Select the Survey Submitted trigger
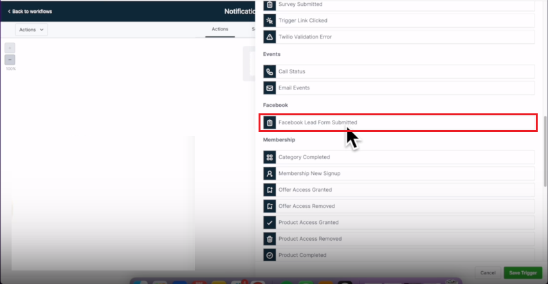 click(x=399, y=5)
